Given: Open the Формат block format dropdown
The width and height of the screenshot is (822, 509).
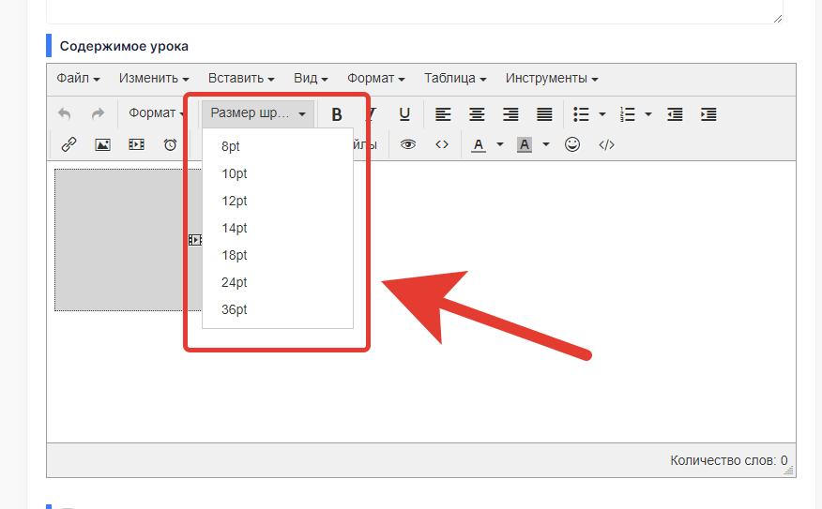Looking at the screenshot, I should 157,113.
